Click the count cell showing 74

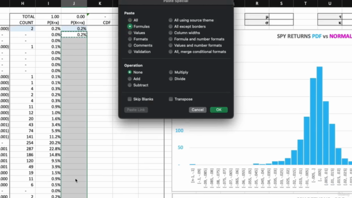23,131
